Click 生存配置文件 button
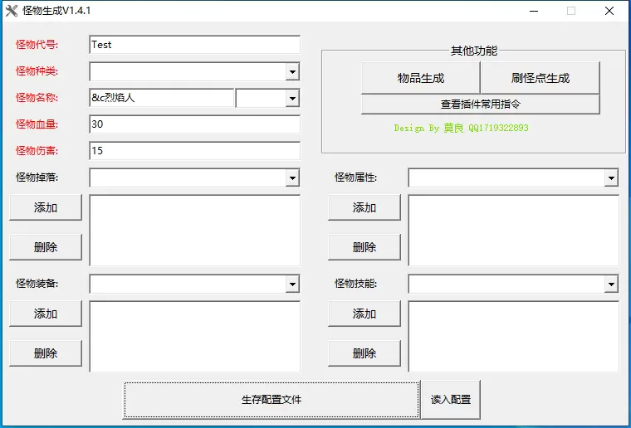Screen dimensions: 631x428 pos(271,400)
